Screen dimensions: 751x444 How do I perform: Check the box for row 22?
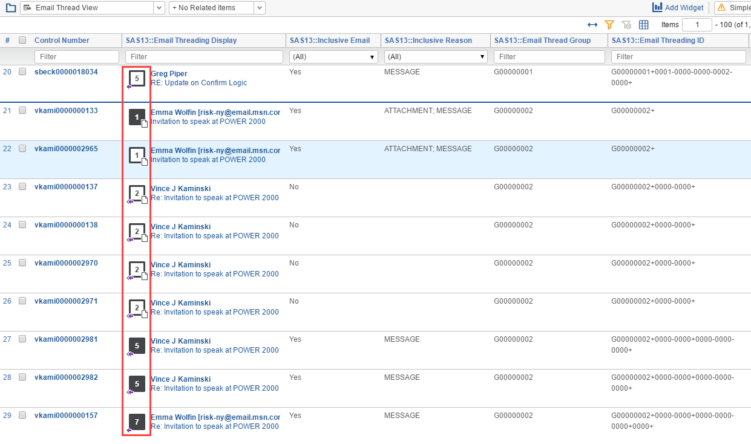22,148
